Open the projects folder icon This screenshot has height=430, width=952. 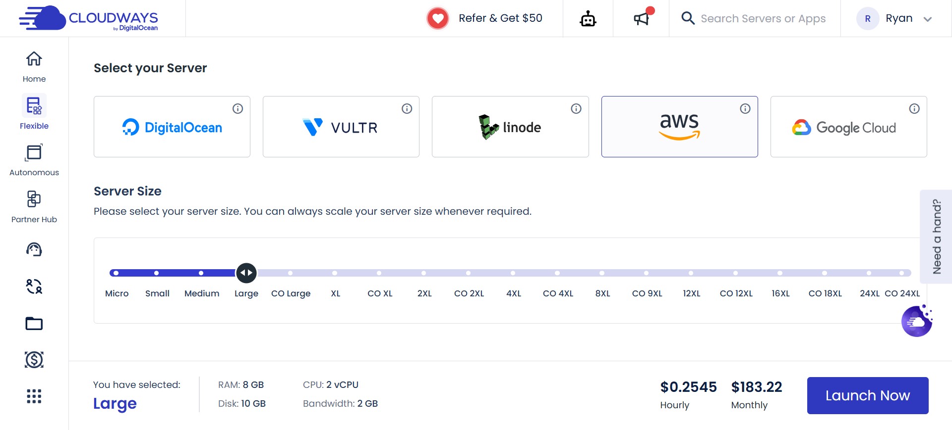click(34, 323)
